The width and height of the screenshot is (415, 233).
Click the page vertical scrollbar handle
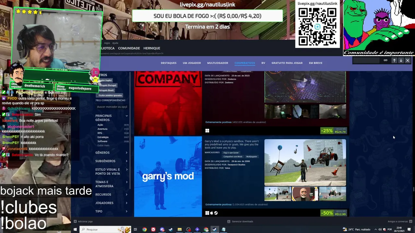click(413, 189)
